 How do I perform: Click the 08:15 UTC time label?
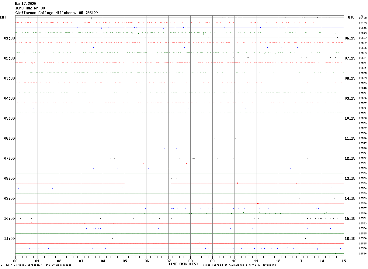(x=350, y=78)
